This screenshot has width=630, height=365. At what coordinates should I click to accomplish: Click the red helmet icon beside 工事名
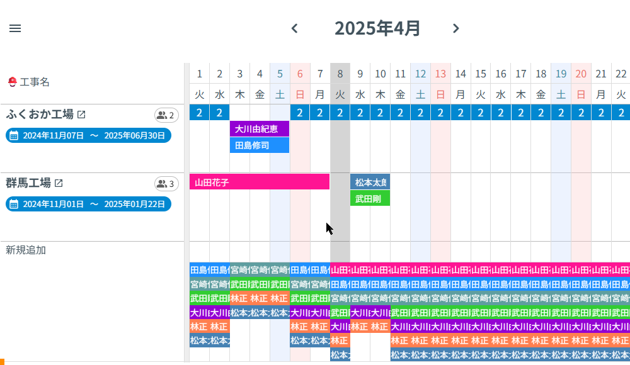coord(12,82)
